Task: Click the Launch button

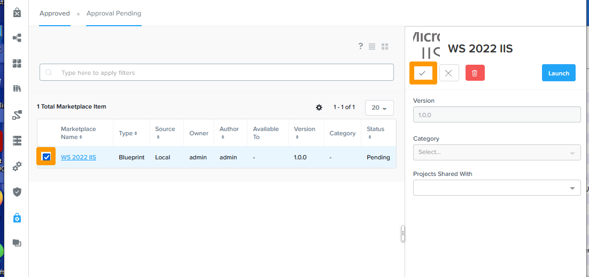Action: pyautogui.click(x=559, y=73)
